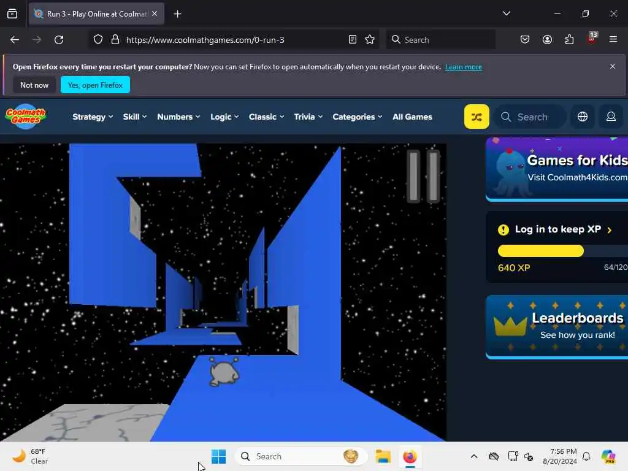Open Windows Start menu
The image size is (628, 471).
[x=219, y=456]
